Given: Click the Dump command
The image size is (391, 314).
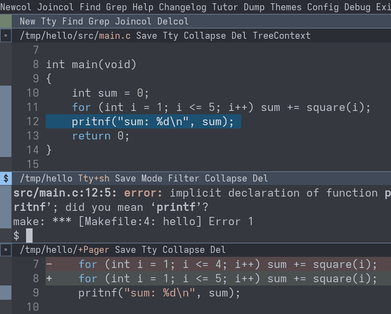Looking at the screenshot, I should (x=254, y=7).
